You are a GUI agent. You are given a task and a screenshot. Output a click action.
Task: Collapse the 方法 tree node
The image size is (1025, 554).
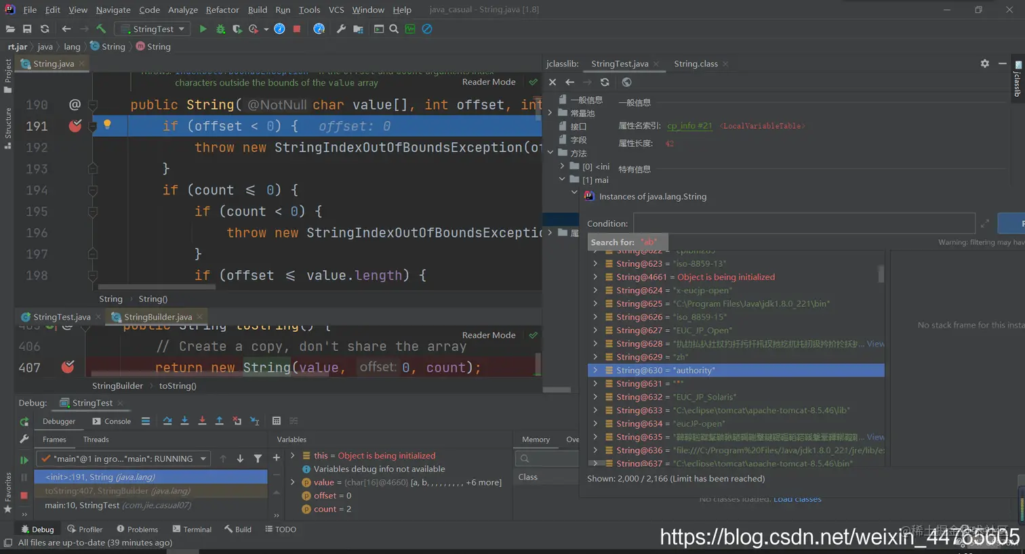pos(550,153)
